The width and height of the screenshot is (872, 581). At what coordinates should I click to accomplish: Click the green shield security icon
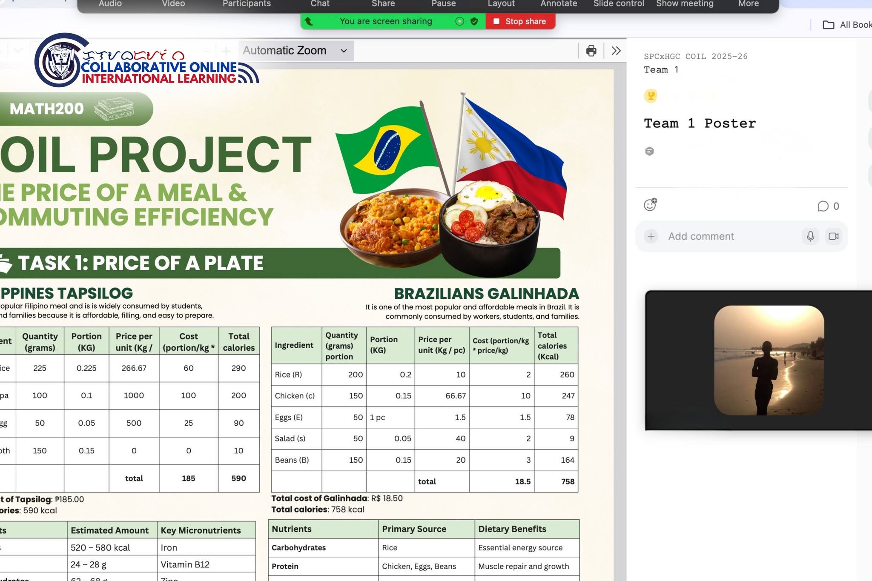474,21
